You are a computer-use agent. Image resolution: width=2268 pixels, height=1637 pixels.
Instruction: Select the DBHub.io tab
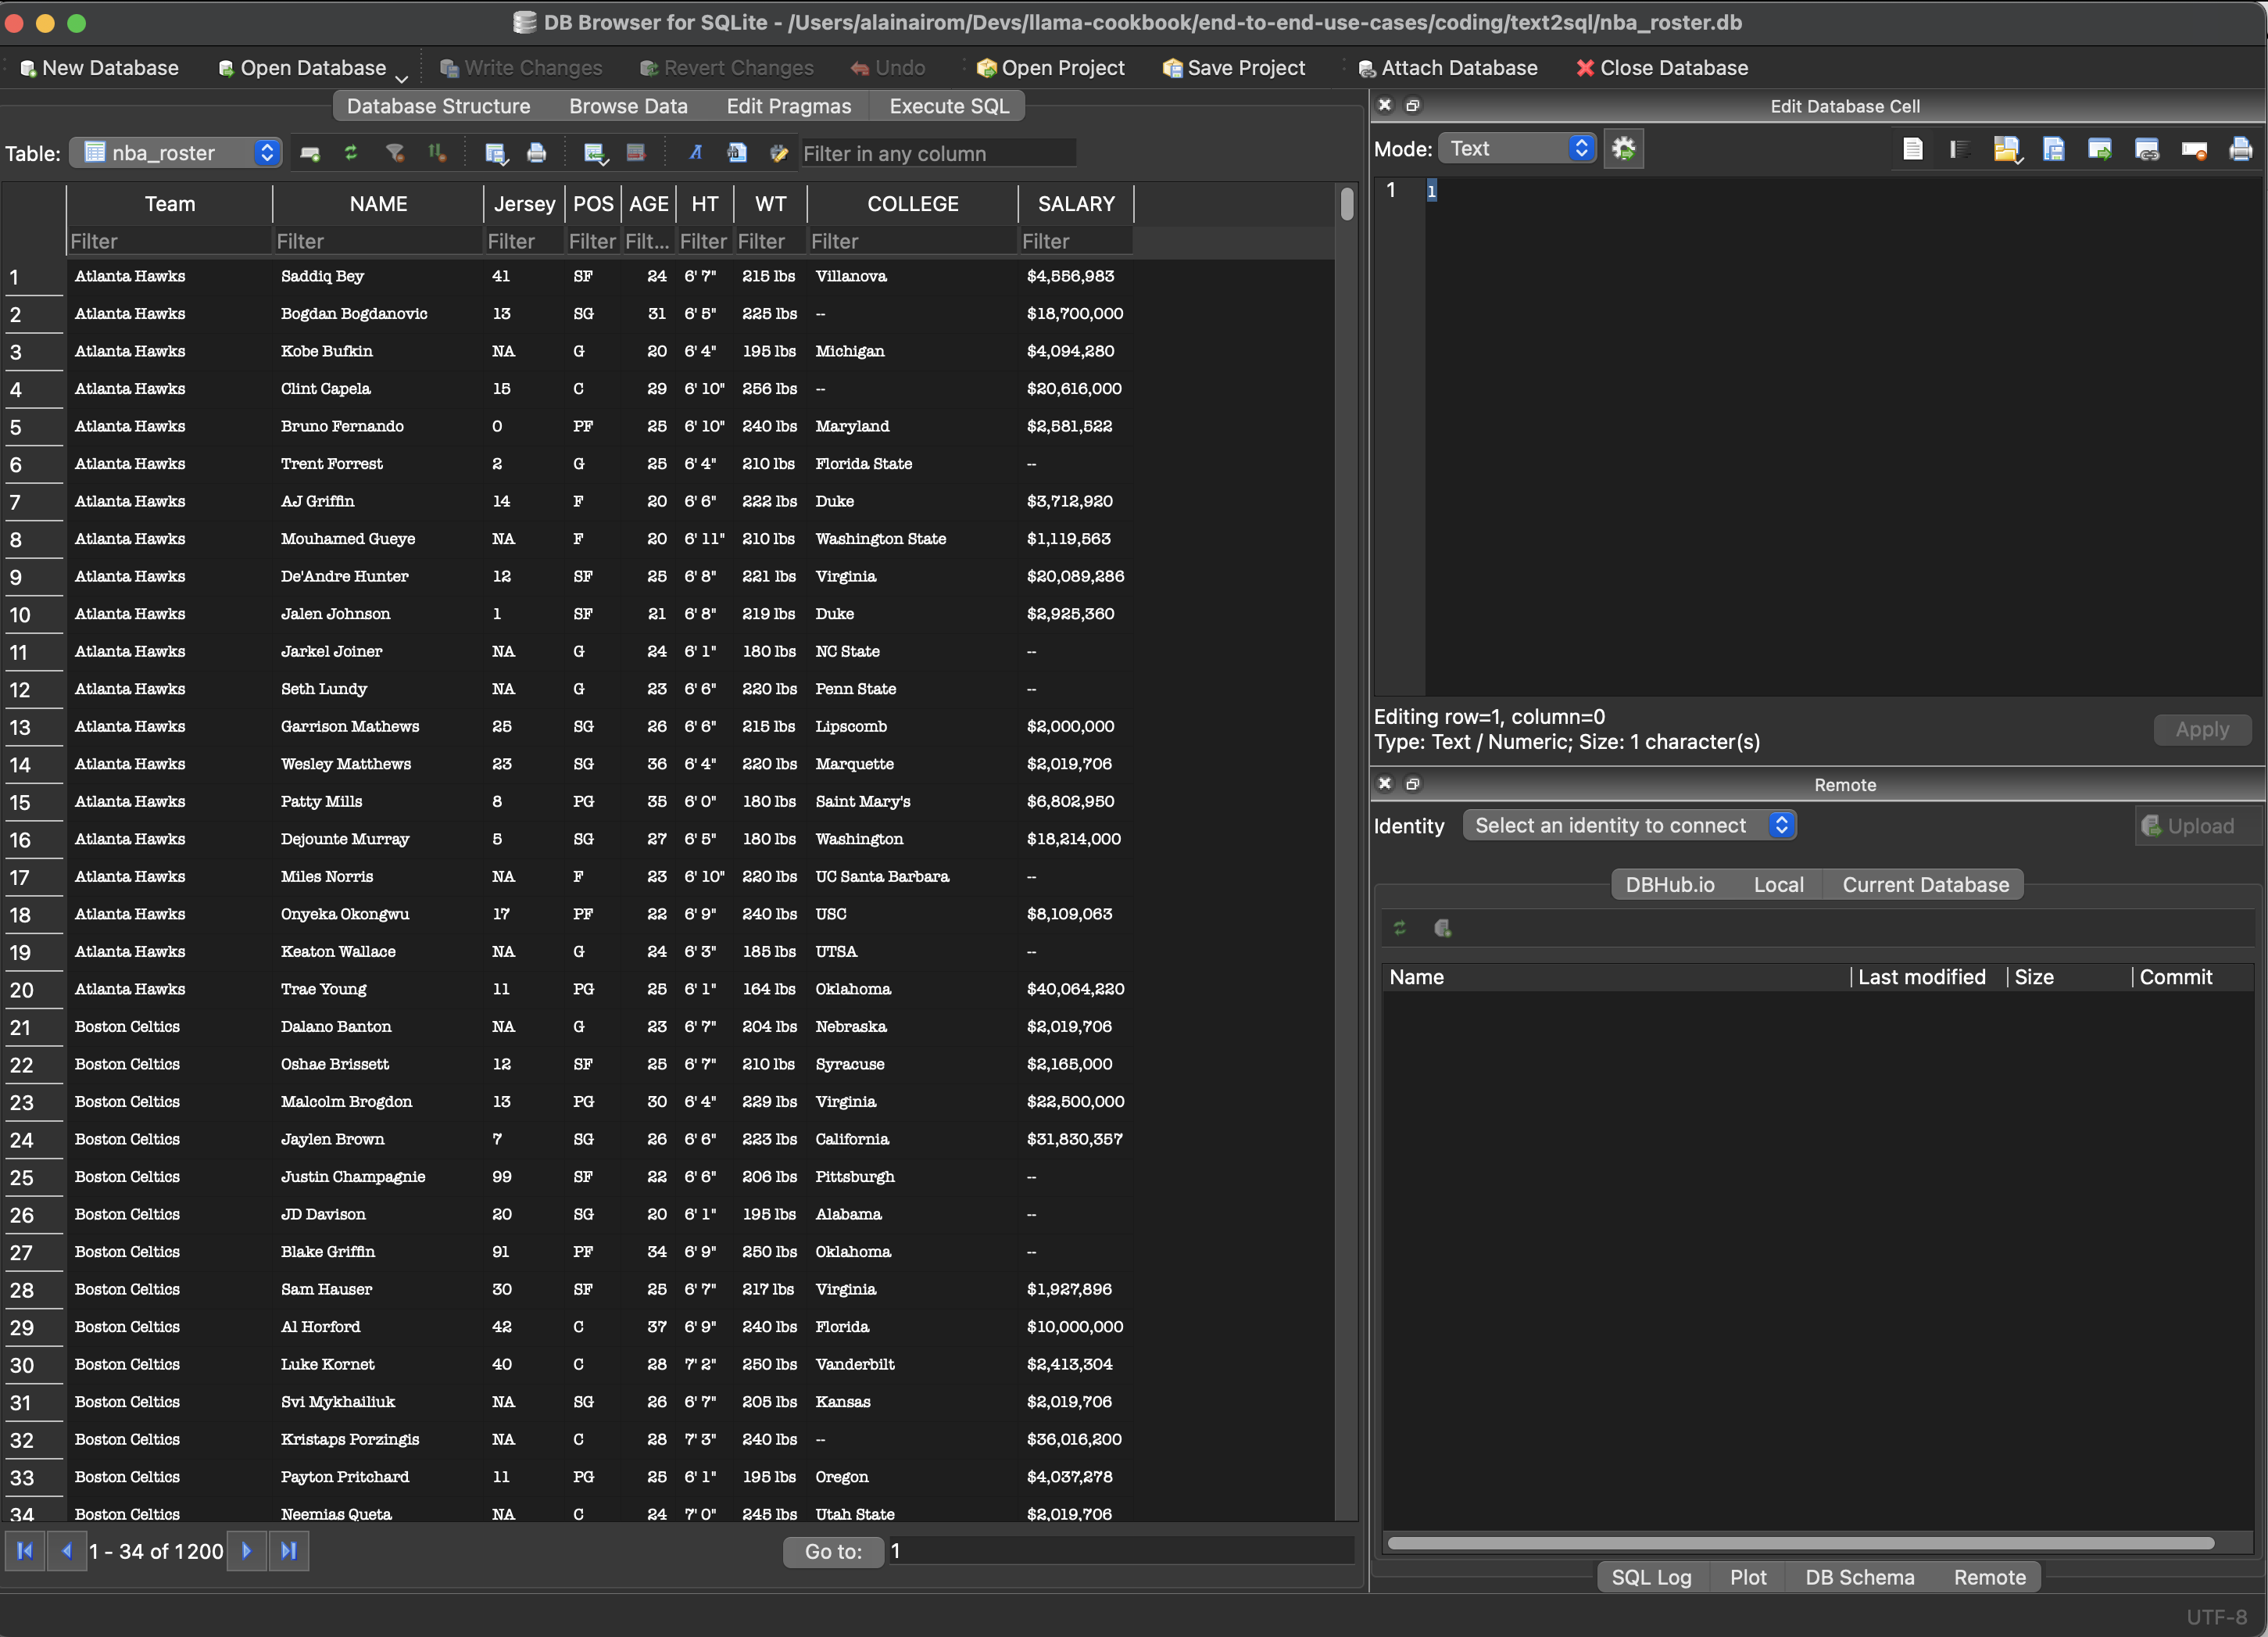1669,885
